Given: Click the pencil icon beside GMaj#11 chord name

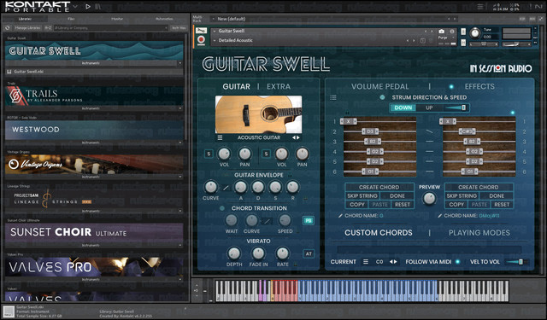Looking at the screenshot, I should 439,216.
